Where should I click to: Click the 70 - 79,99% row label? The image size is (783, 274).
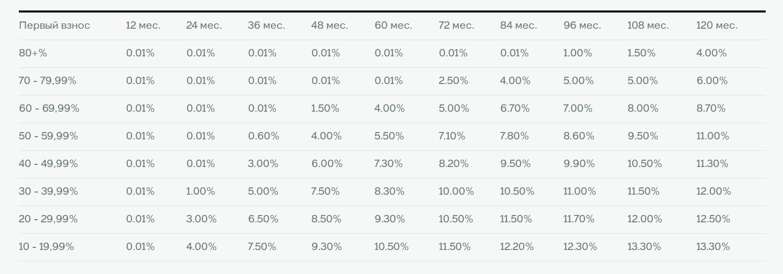(48, 81)
